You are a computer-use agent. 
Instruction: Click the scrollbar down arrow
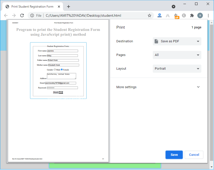[211, 167]
